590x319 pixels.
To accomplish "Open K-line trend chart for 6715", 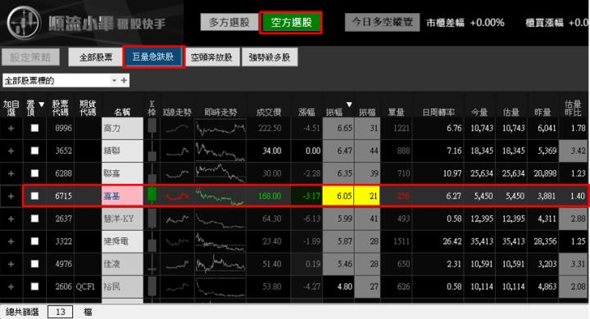I will tap(177, 195).
